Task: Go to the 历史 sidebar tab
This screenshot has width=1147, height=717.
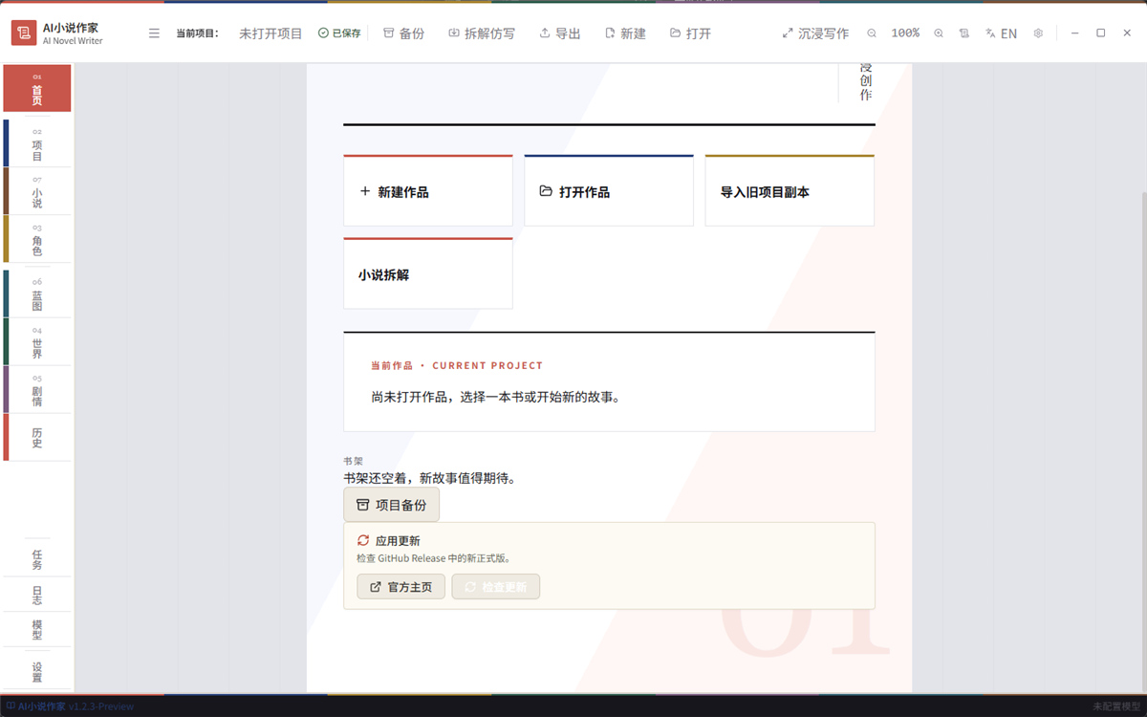Action: point(37,437)
